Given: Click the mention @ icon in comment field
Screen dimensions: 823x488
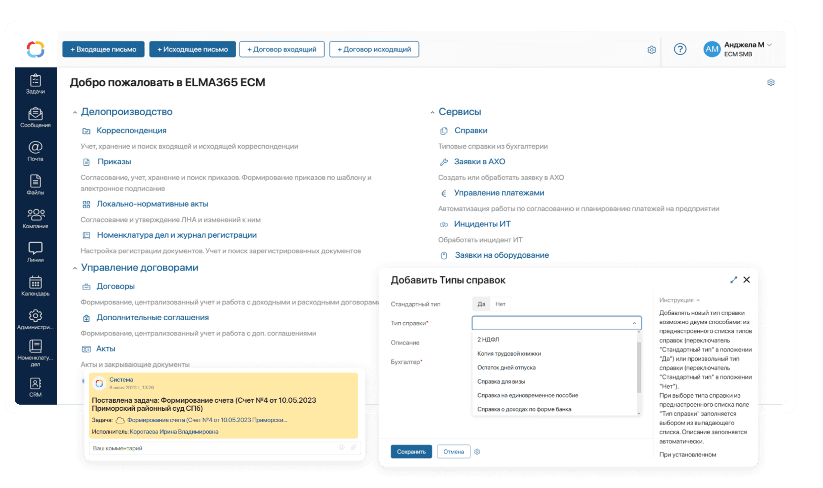Looking at the screenshot, I should [341, 448].
